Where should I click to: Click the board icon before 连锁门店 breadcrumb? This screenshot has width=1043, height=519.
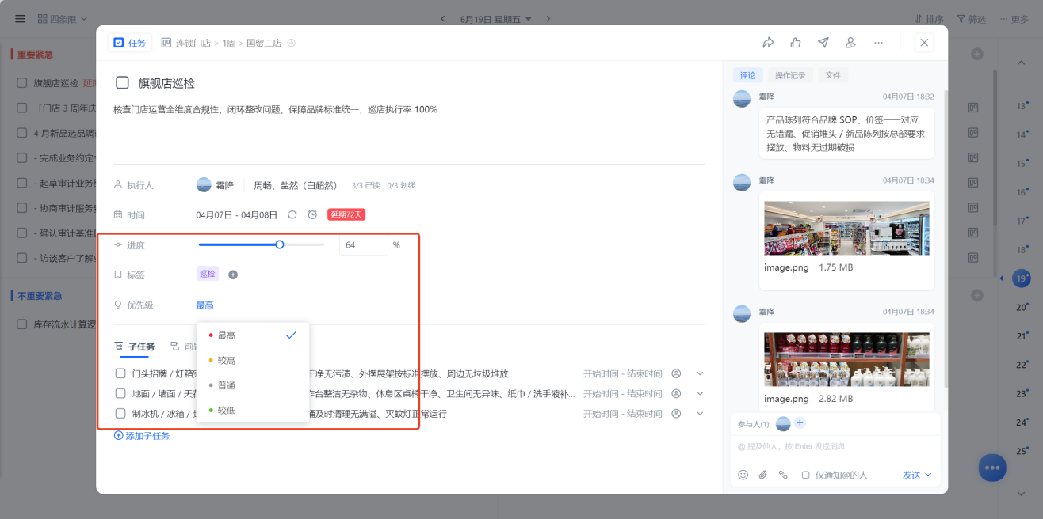tap(166, 43)
